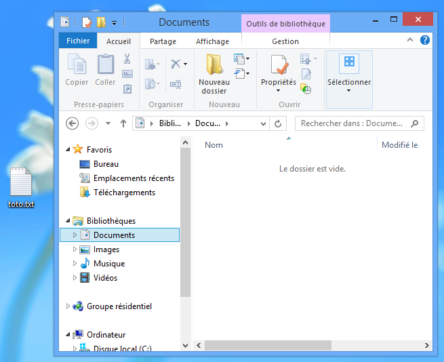Image resolution: width=444 pixels, height=362 pixels.
Task: Click the Nouveau dossier folder icon
Action: [x=214, y=64]
